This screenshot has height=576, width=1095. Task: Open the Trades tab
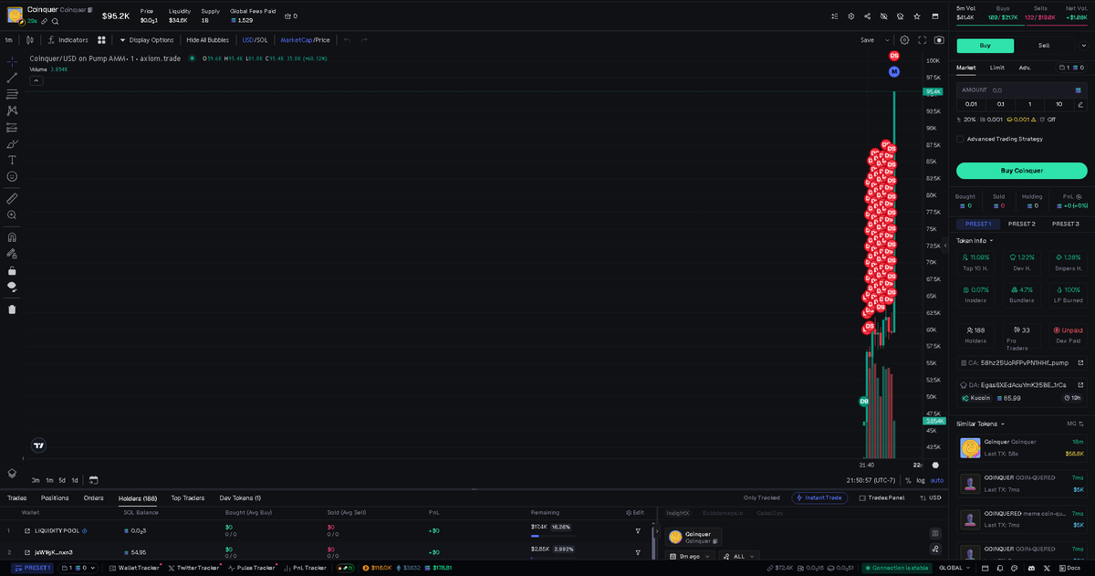coord(16,497)
